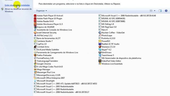Select Nero 9 in the list

pos(103,30)
